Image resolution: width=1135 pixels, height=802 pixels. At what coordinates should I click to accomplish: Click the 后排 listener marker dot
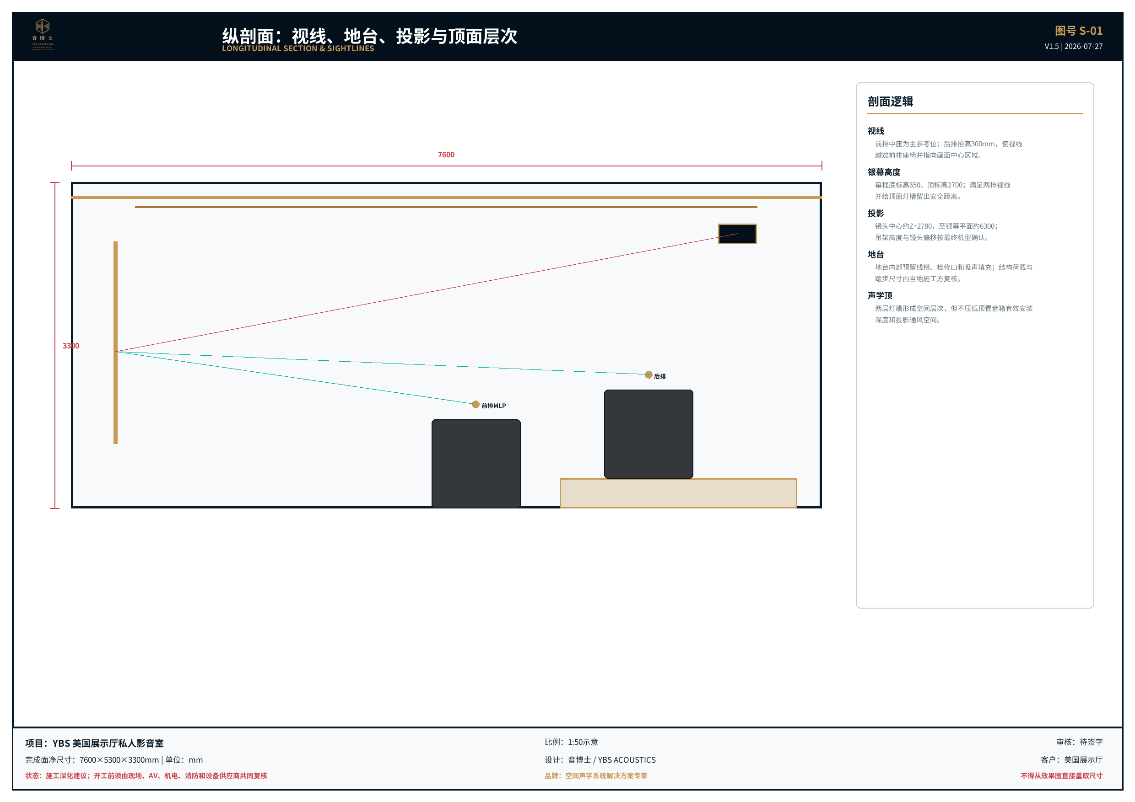[x=649, y=375]
